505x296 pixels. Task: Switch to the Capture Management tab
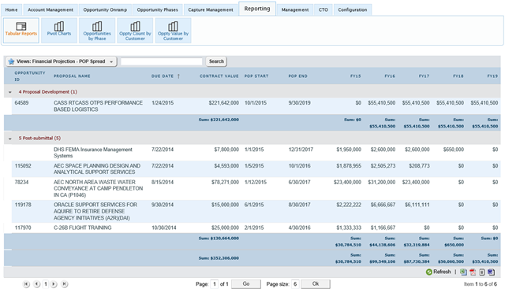[x=211, y=9]
